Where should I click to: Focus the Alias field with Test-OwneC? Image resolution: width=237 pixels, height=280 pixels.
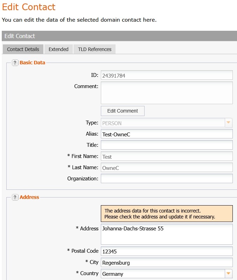tap(167, 134)
